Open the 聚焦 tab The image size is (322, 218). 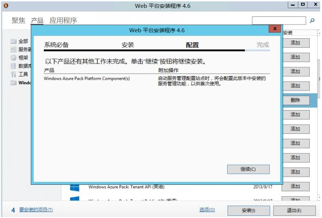tap(19, 20)
